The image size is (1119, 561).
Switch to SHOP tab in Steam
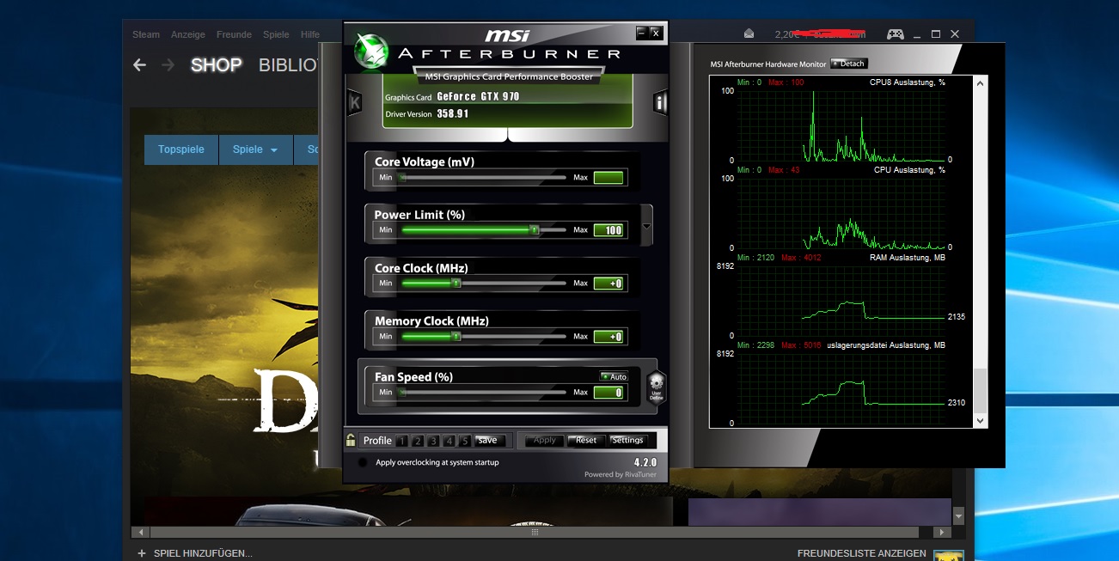pyautogui.click(x=217, y=65)
